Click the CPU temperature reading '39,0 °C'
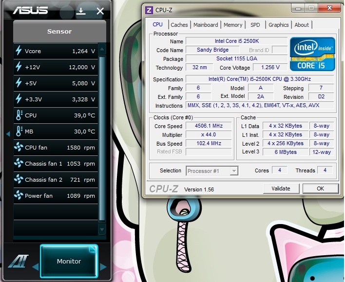This screenshot has width=345, height=282. (x=84, y=115)
